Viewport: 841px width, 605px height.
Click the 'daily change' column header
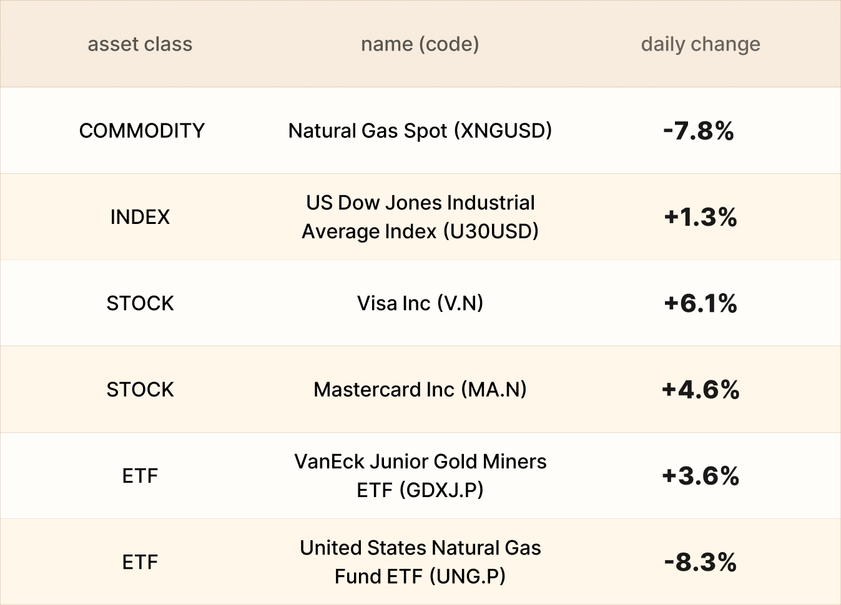700,44
